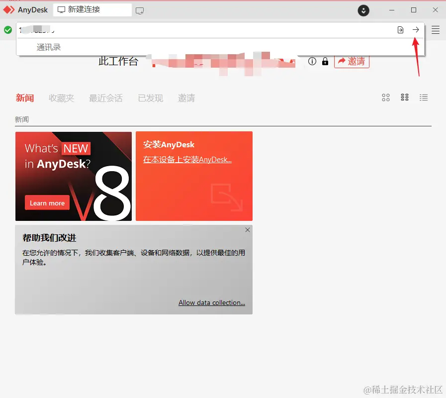The height and width of the screenshot is (398, 446).
Task: Select the 新建连接 tab
Action: [92, 9]
